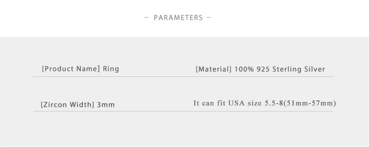Click the 3mm width value

(x=106, y=105)
